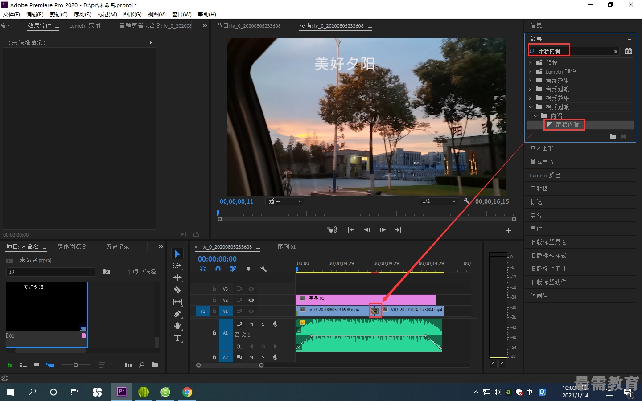Click the program monitor scrub bar
Image resolution: width=642 pixels, height=401 pixels.
366,219
